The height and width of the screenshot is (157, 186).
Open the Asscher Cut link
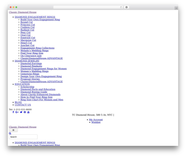click(x=28, y=45)
